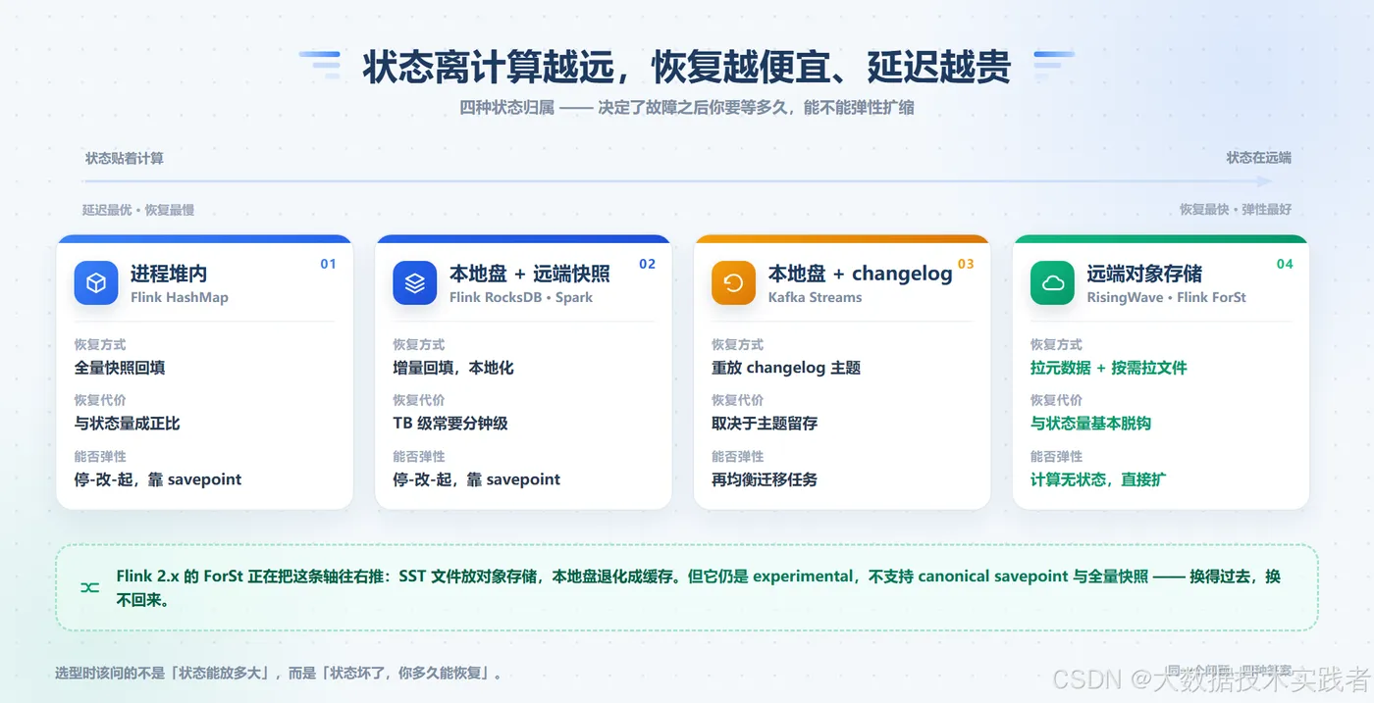The width and height of the screenshot is (1374, 703).
Task: Click 恢复方式 label in the Kafka Streams card
Action: 737,344
